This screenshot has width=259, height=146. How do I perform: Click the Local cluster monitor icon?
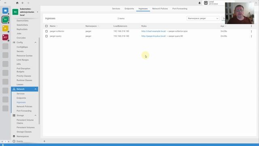click(x=206, y=3)
